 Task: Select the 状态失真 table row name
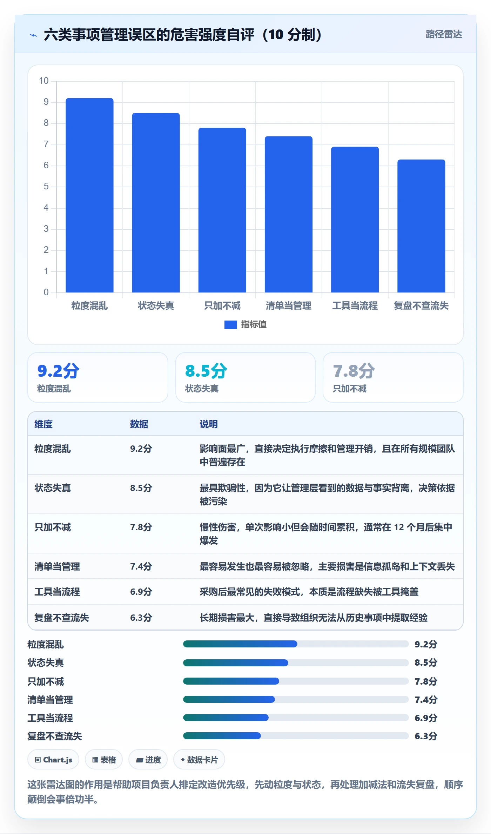53,488
